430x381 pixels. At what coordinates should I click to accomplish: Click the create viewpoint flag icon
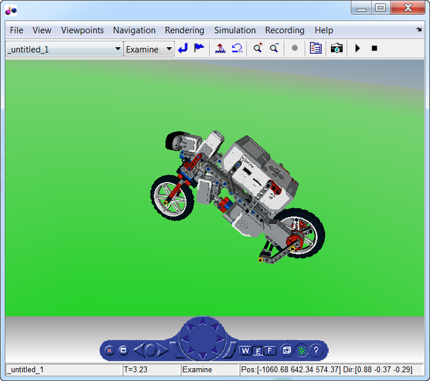pos(199,48)
